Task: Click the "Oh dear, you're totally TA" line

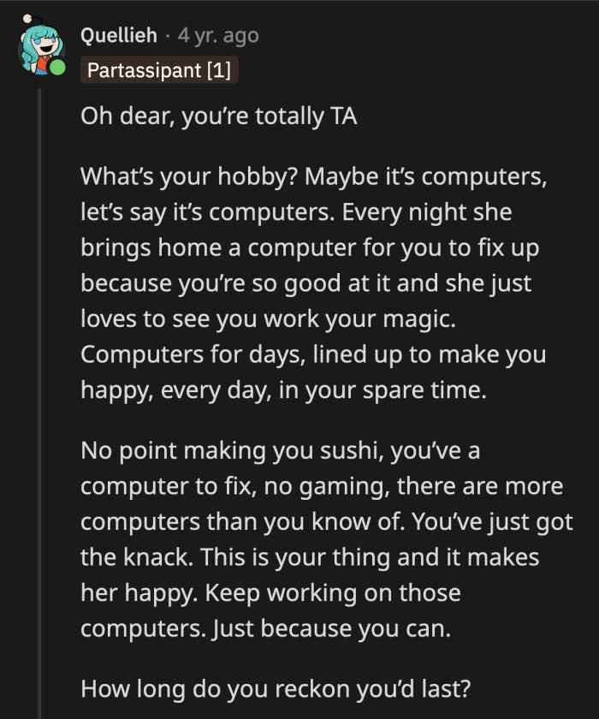Action: tap(218, 117)
